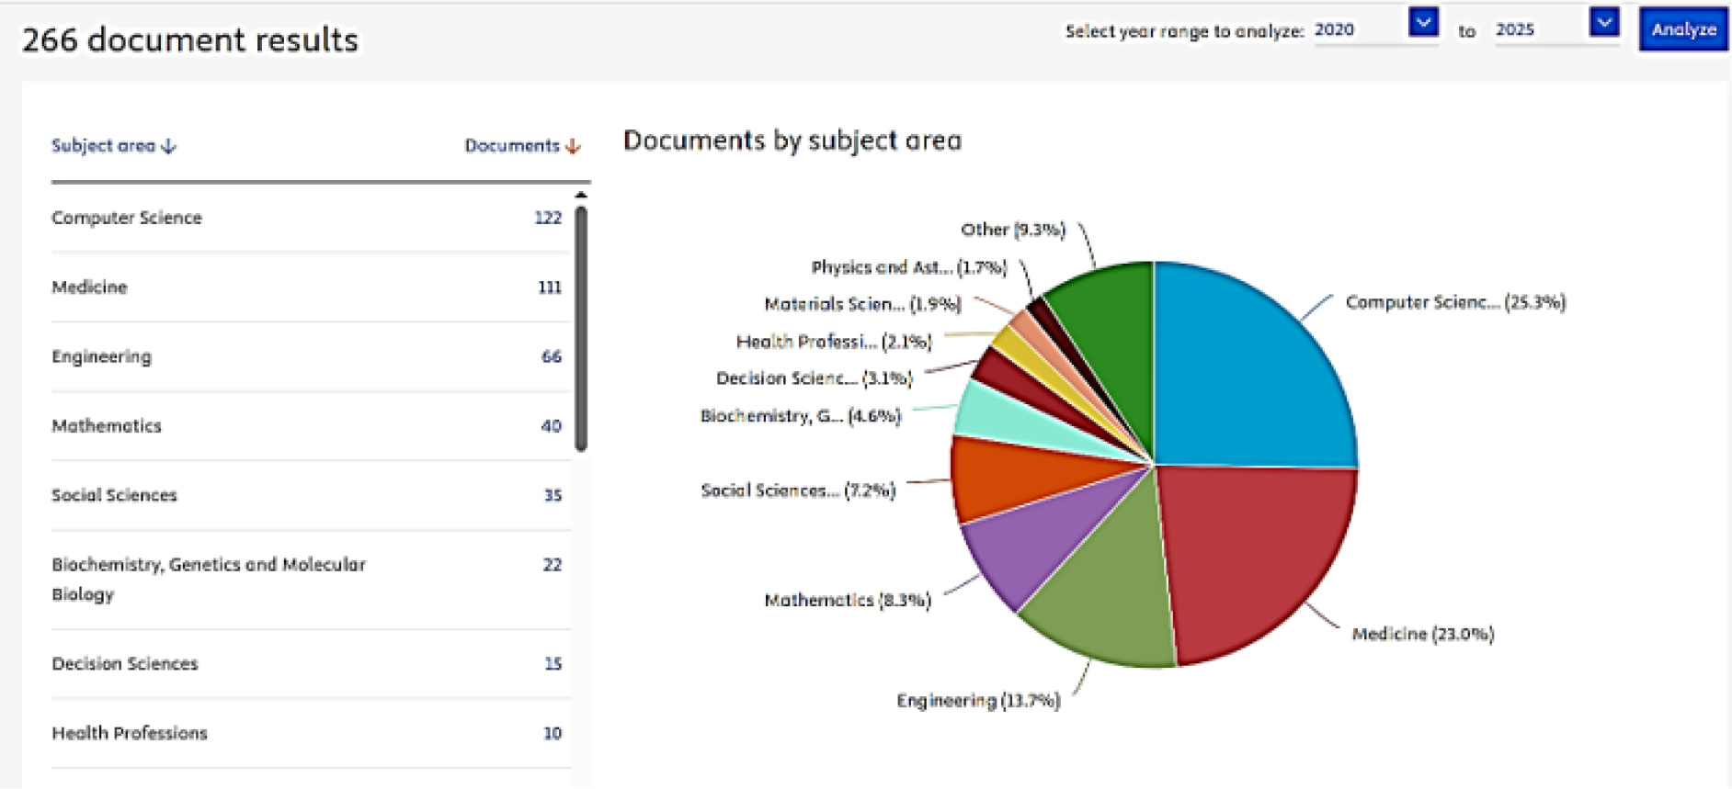Click the Decision Scienc... (3.1%) label
The height and width of the screenshot is (789, 1732).
(x=815, y=378)
